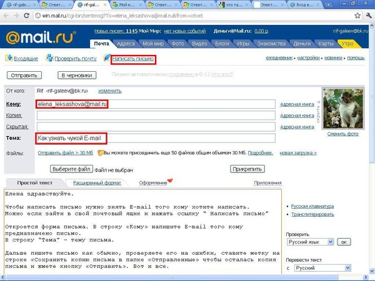
Task: Open Адресная книга next to Кому
Action: 297,104
